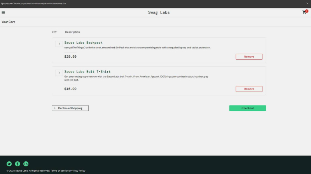Screen dimensions: 311x174
Task: Open the Sauce Labs Backpack product link
Action: (x=83, y=43)
